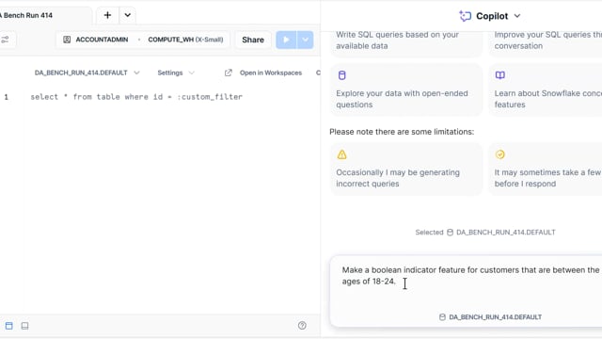Click the Copilot logo icon
This screenshot has width=602, height=339.
point(465,16)
